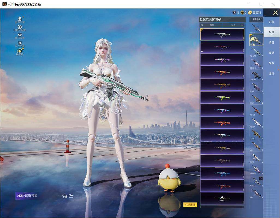280x218 pixels.
Task: Select the starred dark red AKM skin
Action: click(x=222, y=47)
